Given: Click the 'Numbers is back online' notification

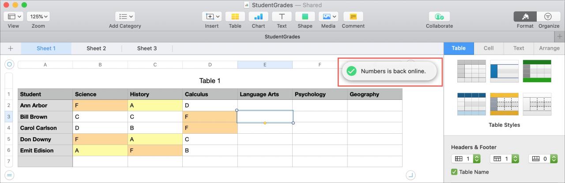Looking at the screenshot, I should pos(388,71).
